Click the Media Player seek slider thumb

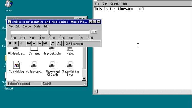49,32
